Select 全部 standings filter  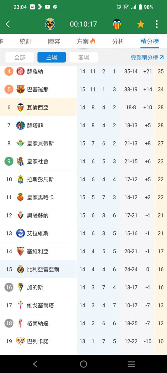click(x=19, y=57)
